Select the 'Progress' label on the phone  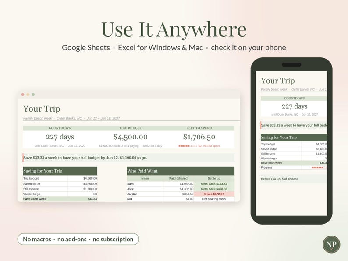[x=266, y=168]
